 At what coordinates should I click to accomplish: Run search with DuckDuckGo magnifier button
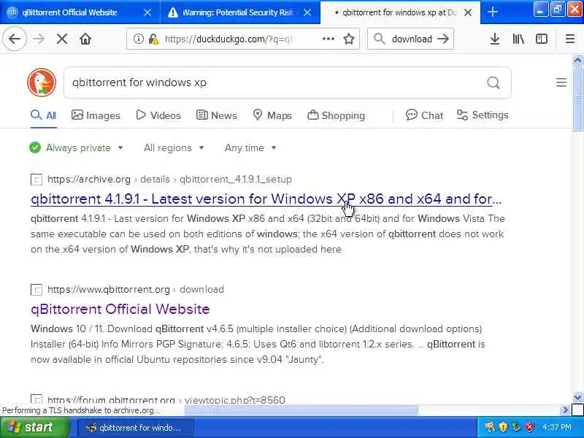tap(493, 82)
